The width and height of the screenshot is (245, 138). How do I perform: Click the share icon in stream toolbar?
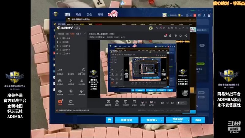pyautogui.click(x=186, y=36)
